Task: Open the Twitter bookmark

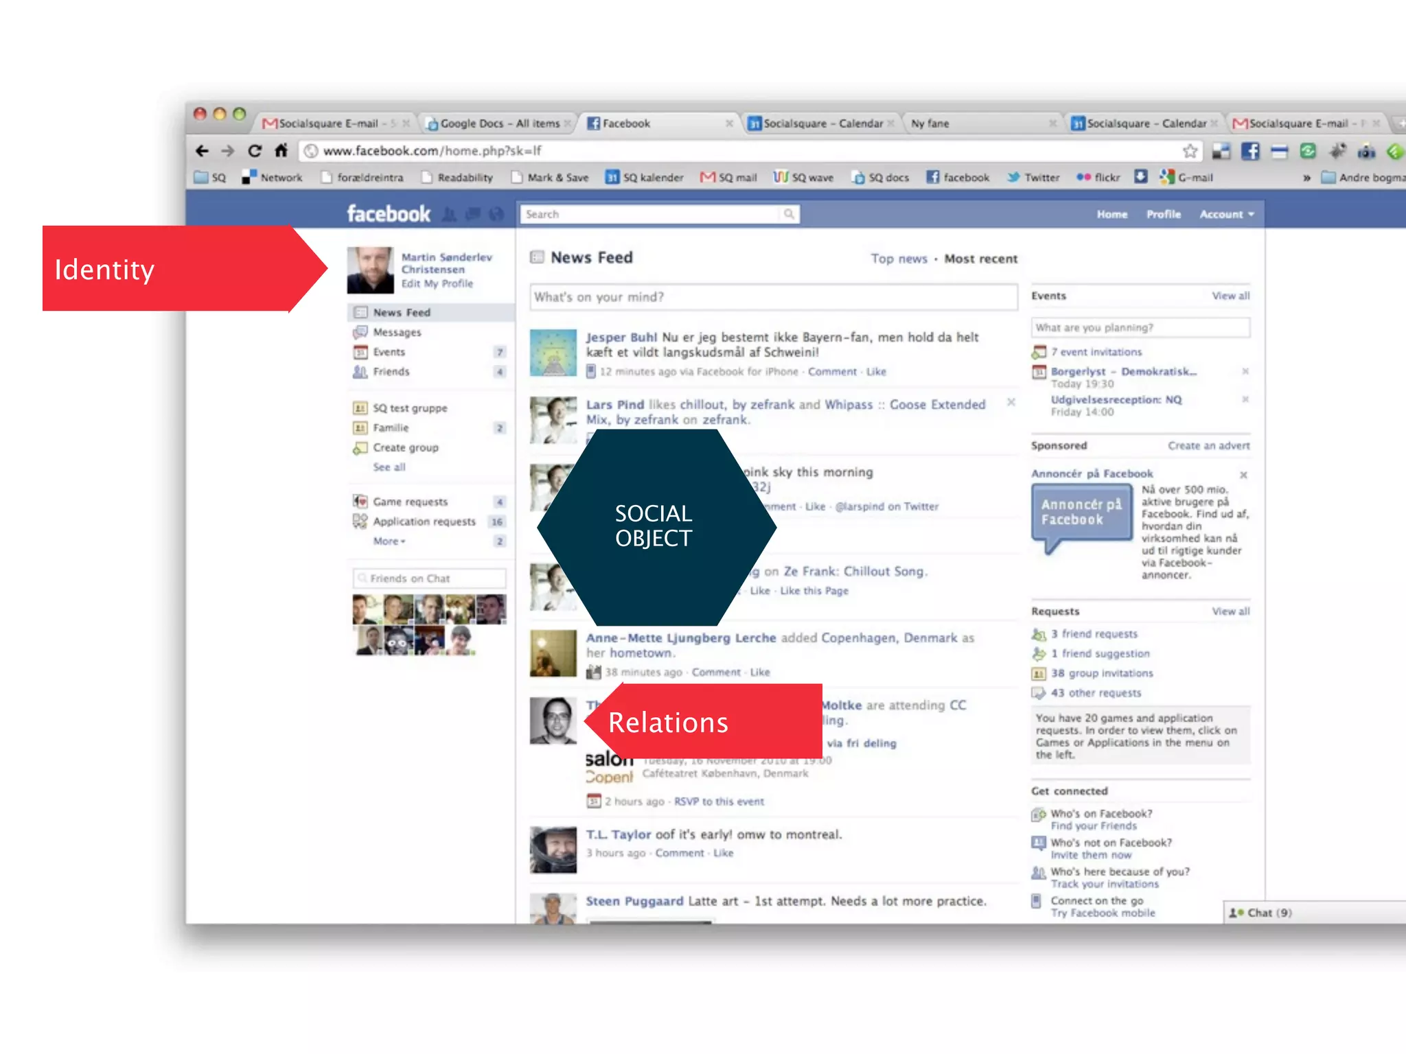Action: click(1033, 178)
